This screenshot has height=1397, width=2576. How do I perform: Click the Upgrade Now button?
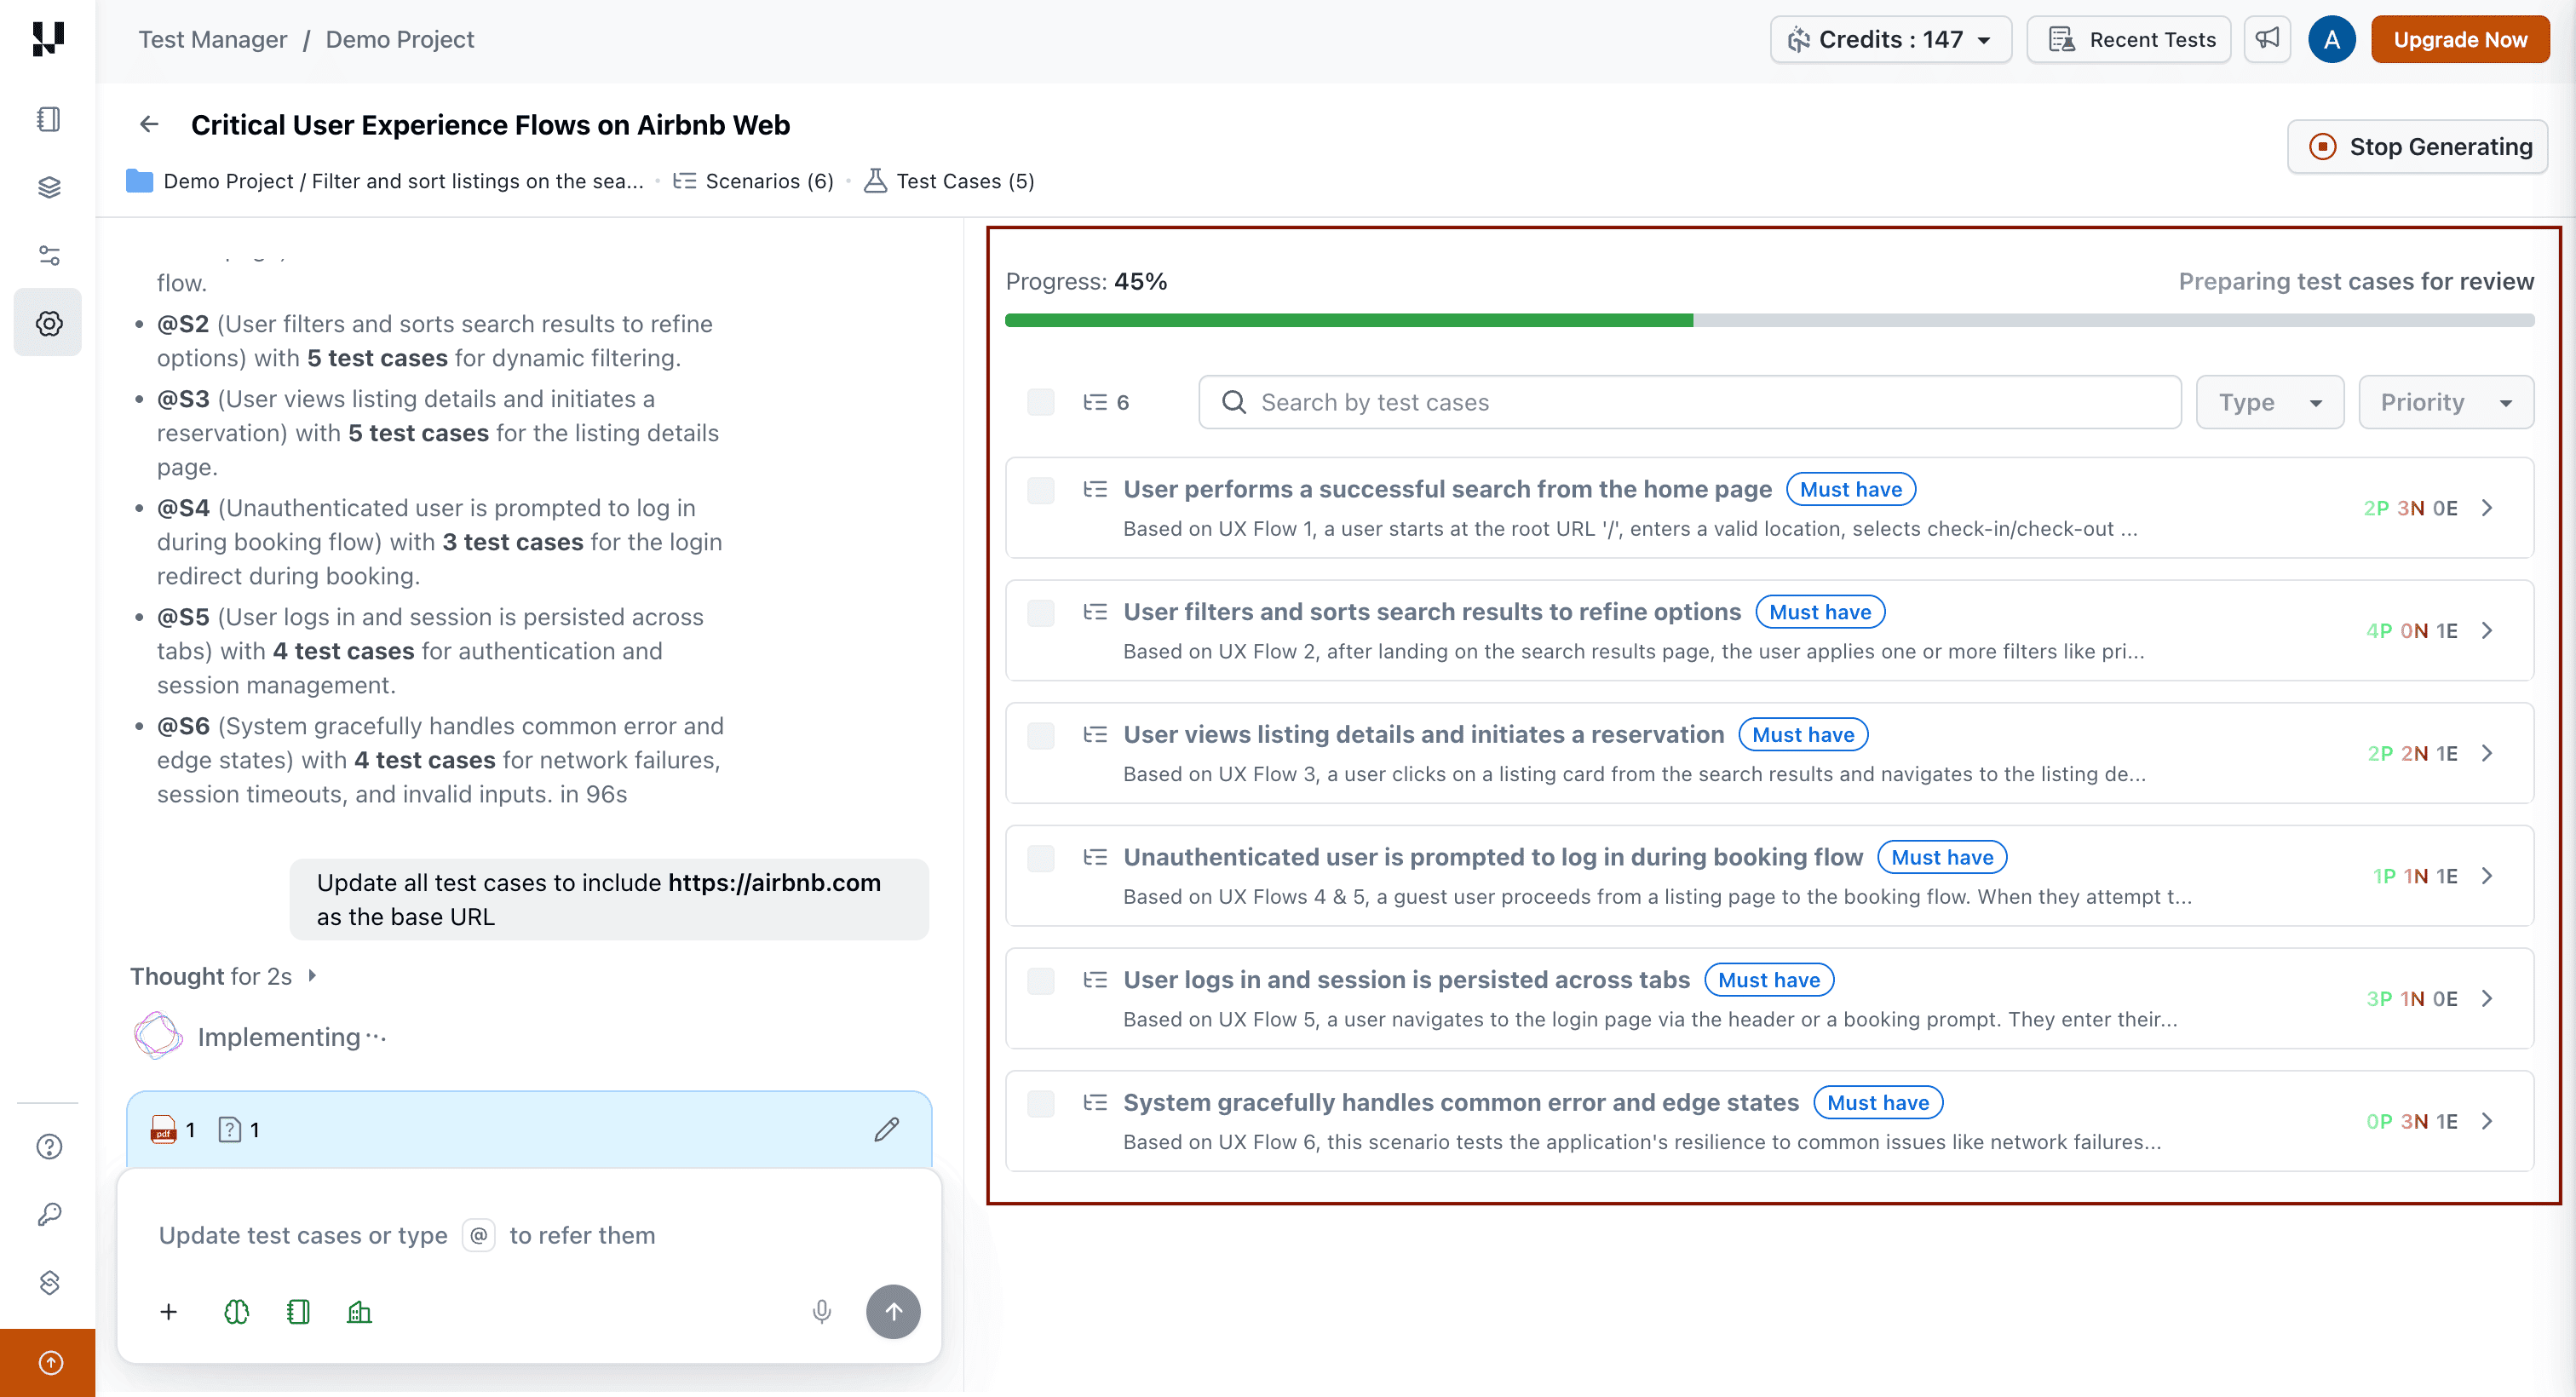point(2459,39)
